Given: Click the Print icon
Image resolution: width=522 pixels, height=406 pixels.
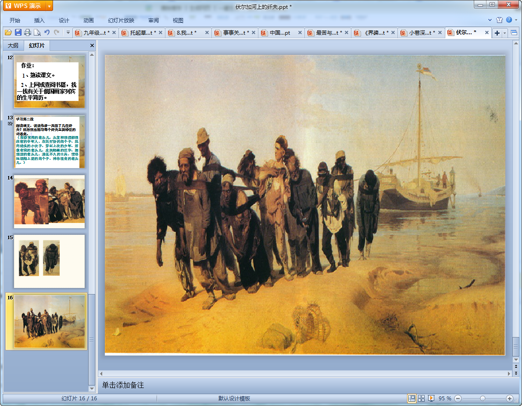Looking at the screenshot, I should [28, 32].
